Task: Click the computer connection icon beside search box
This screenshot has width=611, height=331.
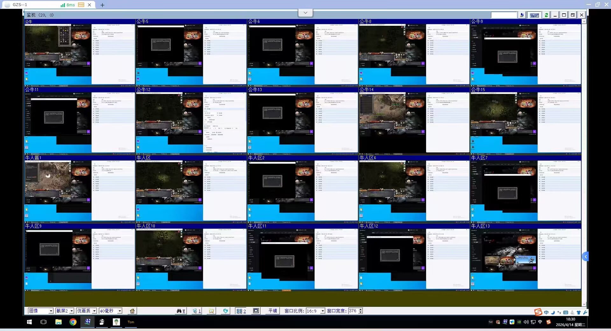Action: tap(522, 15)
